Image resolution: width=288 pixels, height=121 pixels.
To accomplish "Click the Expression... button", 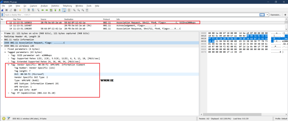I will point(275,15).
